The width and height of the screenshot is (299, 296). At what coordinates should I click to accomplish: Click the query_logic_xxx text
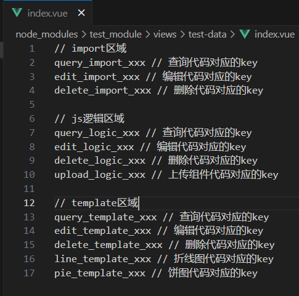click(97, 133)
